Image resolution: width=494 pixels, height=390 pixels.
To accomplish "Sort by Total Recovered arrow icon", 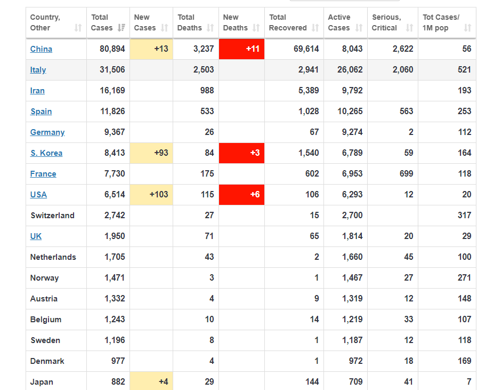I will pyautogui.click(x=315, y=28).
